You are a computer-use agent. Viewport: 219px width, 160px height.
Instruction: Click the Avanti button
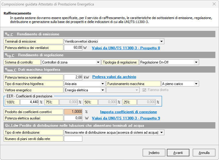[x=178, y=152]
